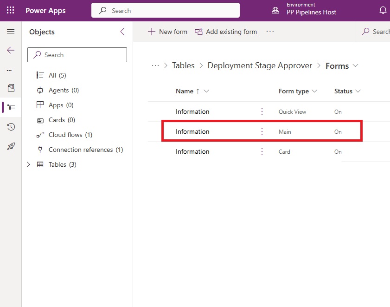390x307 pixels.
Task: Toggle the hamburger navigation menu
Action: [11, 32]
